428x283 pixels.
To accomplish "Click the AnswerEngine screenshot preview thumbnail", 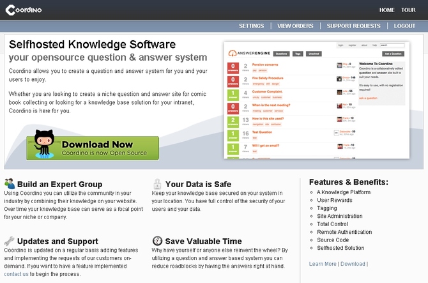I will [x=317, y=100].
